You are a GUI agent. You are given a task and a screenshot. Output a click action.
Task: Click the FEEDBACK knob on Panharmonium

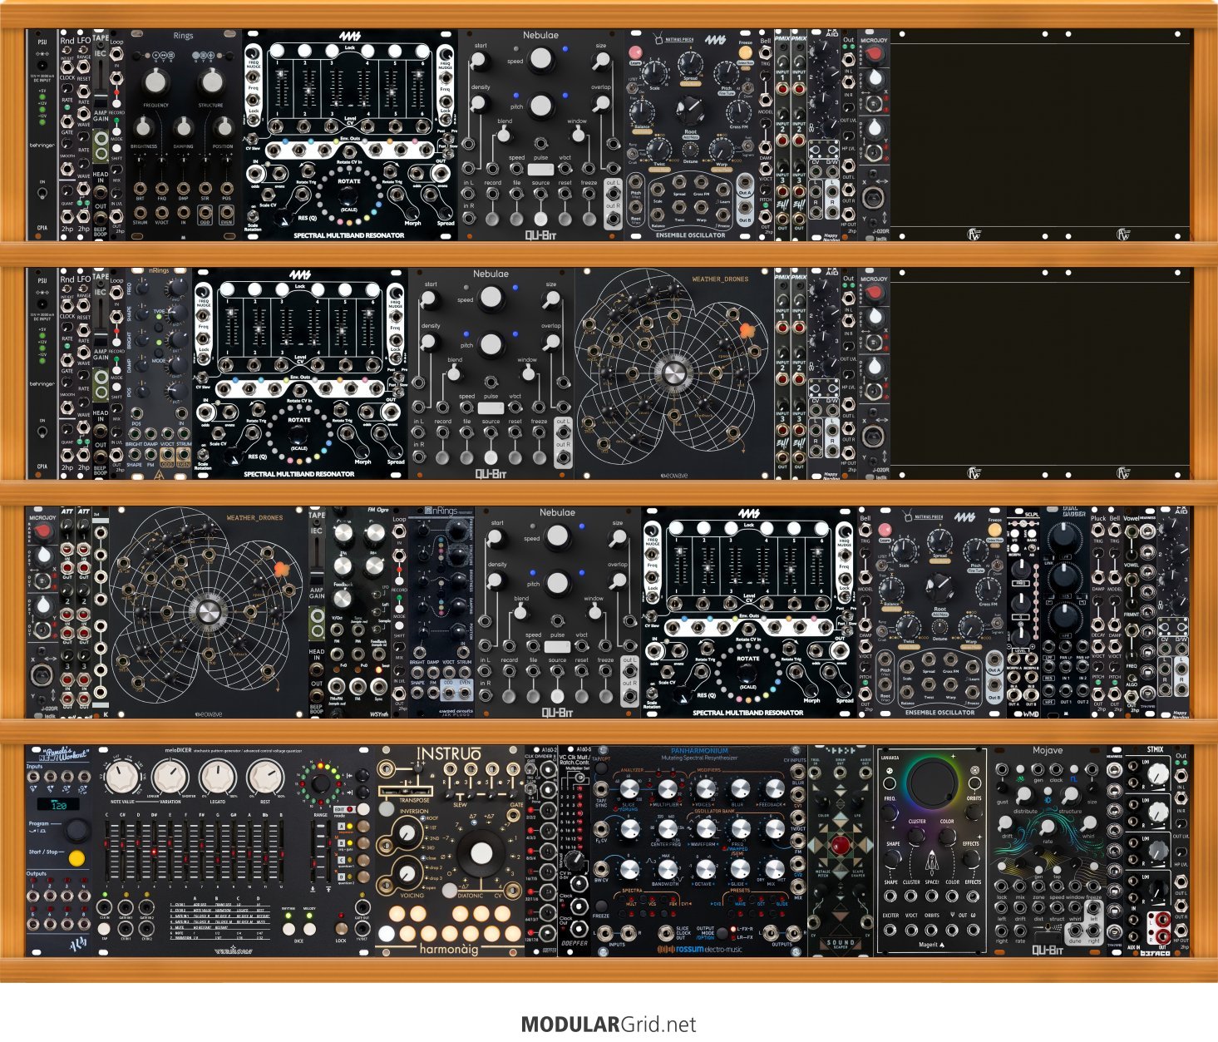[774, 788]
